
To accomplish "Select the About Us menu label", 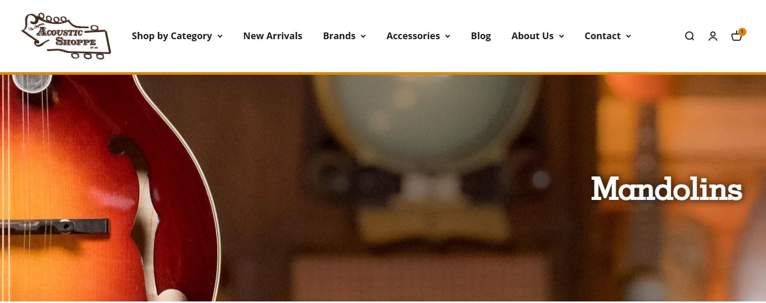I will [533, 36].
